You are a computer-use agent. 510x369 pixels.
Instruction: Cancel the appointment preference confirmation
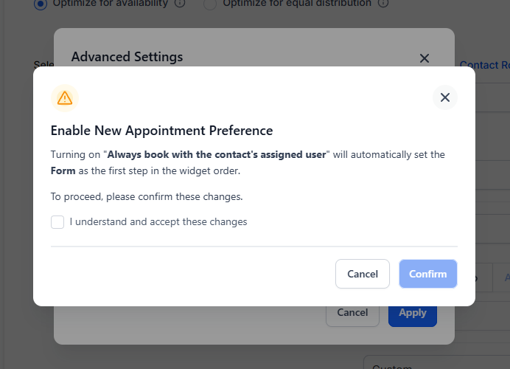pyautogui.click(x=362, y=274)
